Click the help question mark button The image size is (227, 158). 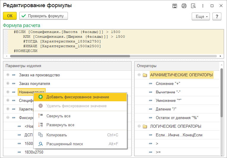[x=217, y=16]
